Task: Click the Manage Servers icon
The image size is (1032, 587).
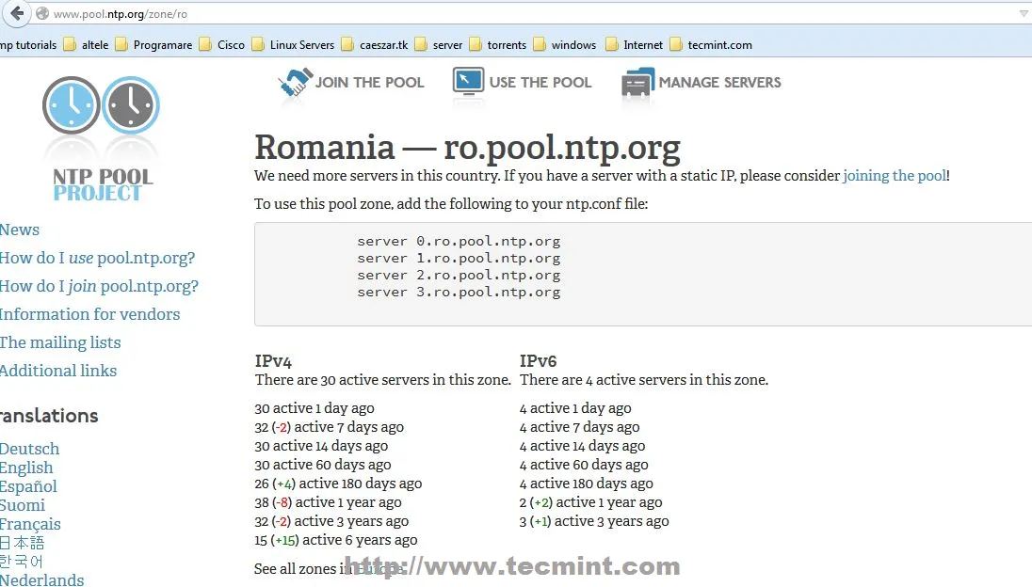Action: (x=637, y=83)
